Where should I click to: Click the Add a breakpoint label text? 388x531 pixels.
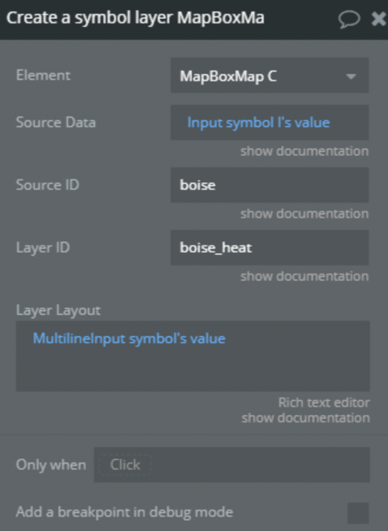click(124, 512)
